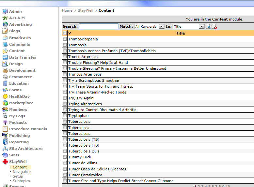Open Subtopics in the sidebar
The width and height of the screenshot is (254, 187).
click(21, 181)
